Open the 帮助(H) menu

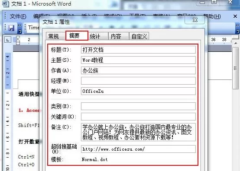pos(212,16)
